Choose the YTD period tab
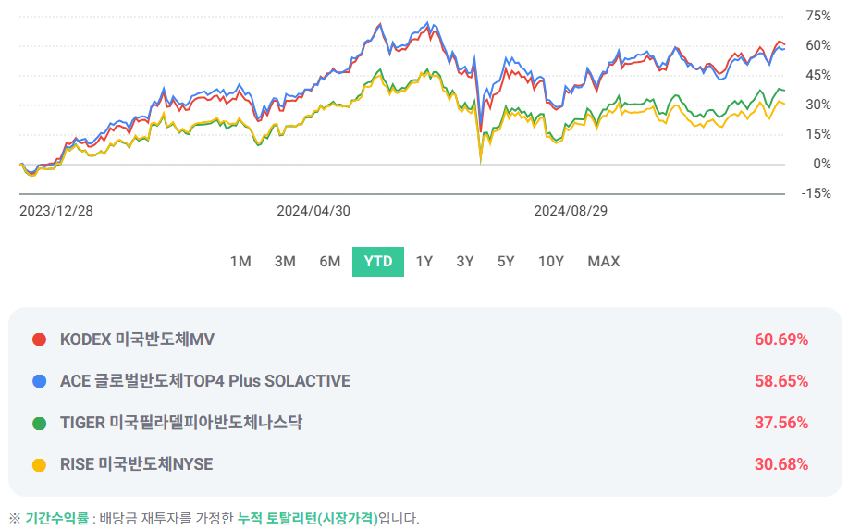848x530 pixels. pyautogui.click(x=378, y=262)
